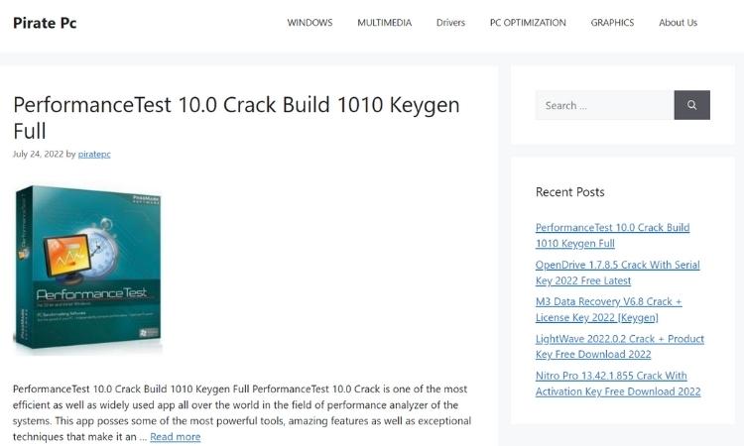The height and width of the screenshot is (446, 744).
Task: Open the About Us menu item
Action: (x=679, y=23)
